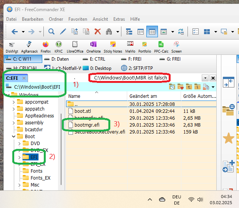This screenshot has height=208, width=239.
Task: Launch PPC-Calc shortcut
Action: 161,47
